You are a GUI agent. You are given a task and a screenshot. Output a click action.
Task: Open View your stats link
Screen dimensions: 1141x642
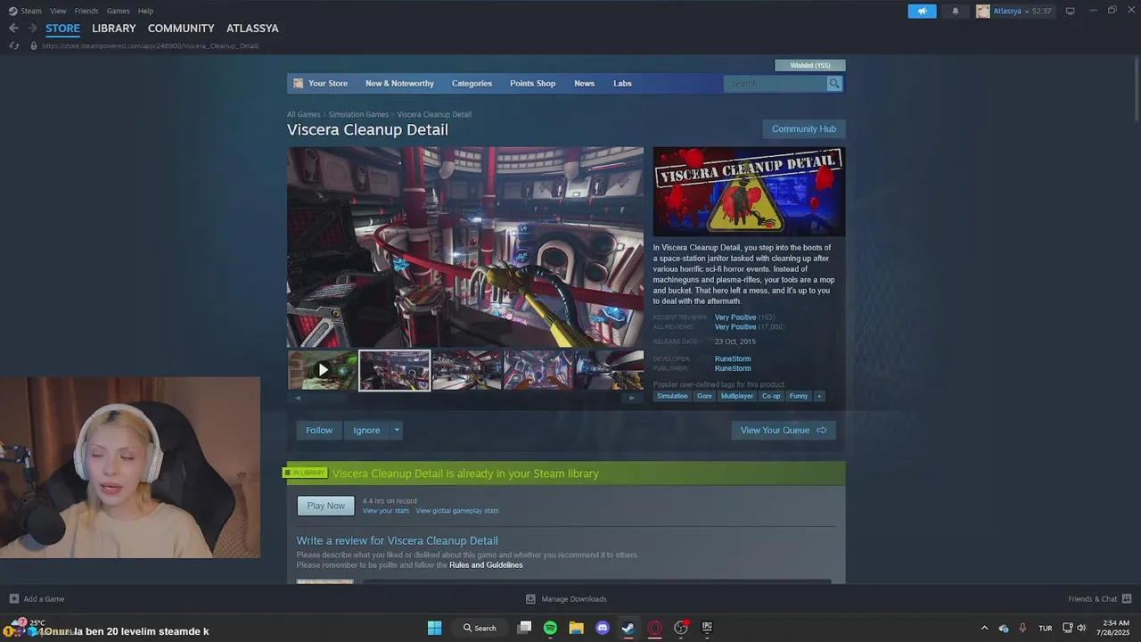[386, 511]
